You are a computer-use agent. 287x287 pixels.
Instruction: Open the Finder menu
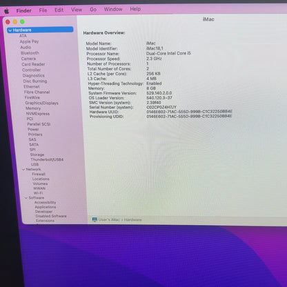coord(24,10)
